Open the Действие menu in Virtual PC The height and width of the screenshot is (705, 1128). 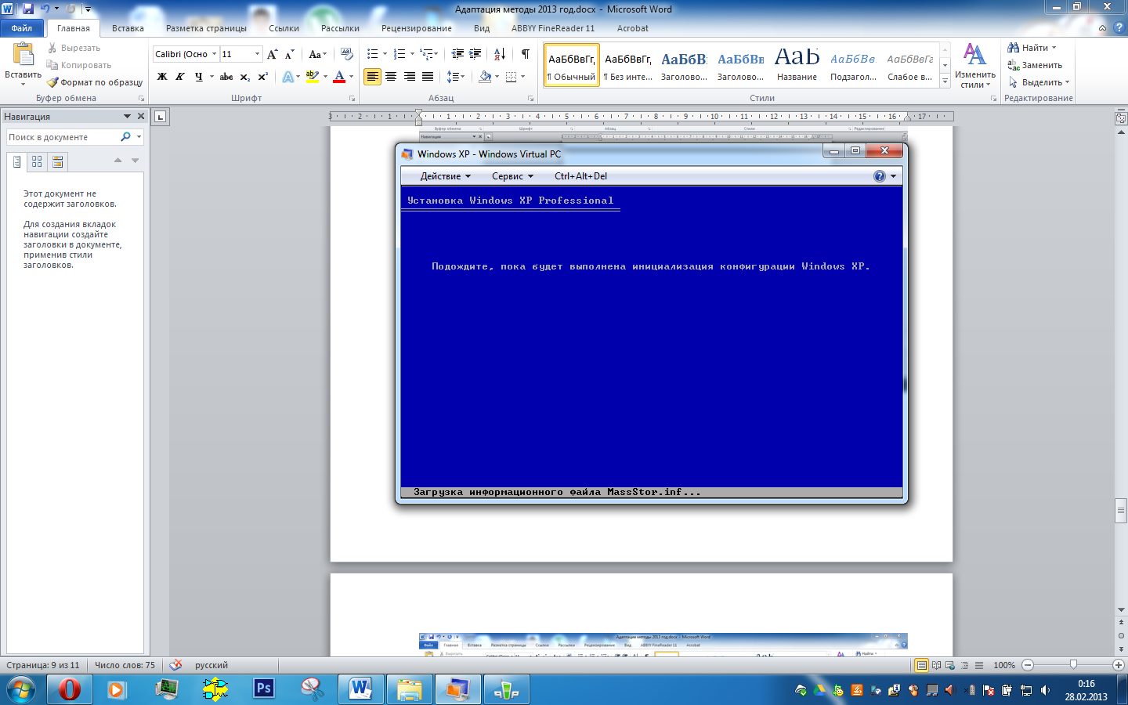445,176
